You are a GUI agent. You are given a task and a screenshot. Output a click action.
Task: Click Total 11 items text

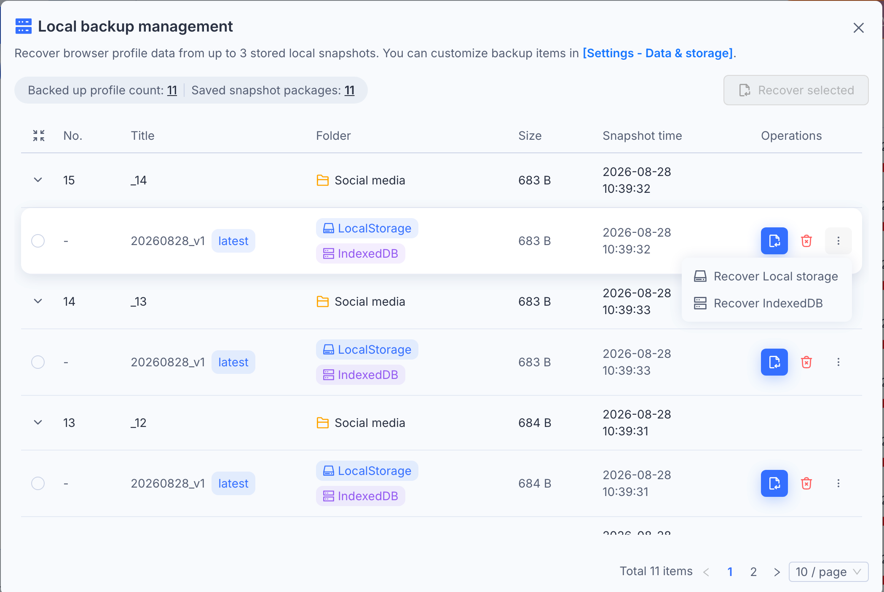tap(656, 571)
